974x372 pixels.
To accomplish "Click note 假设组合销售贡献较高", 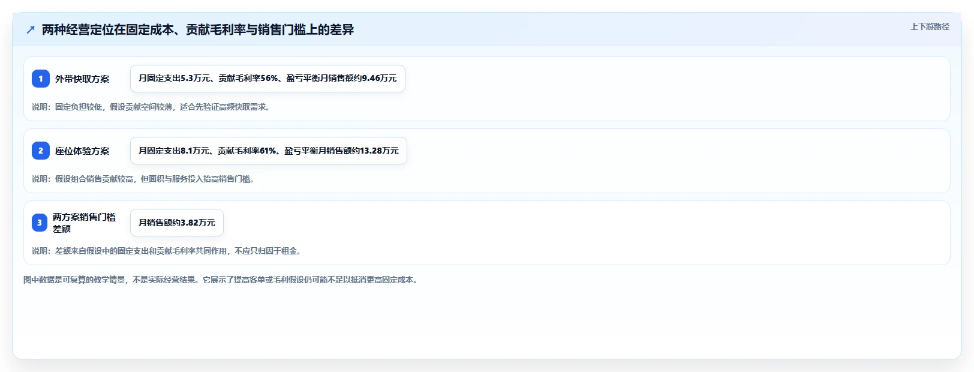I will (144, 179).
